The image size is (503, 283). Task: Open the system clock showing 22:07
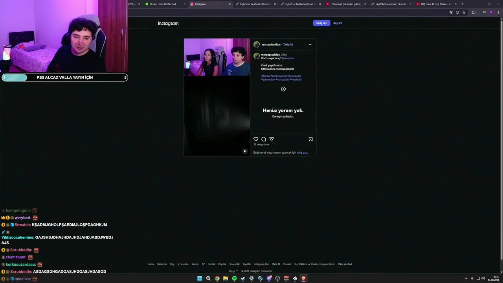coord(493,278)
